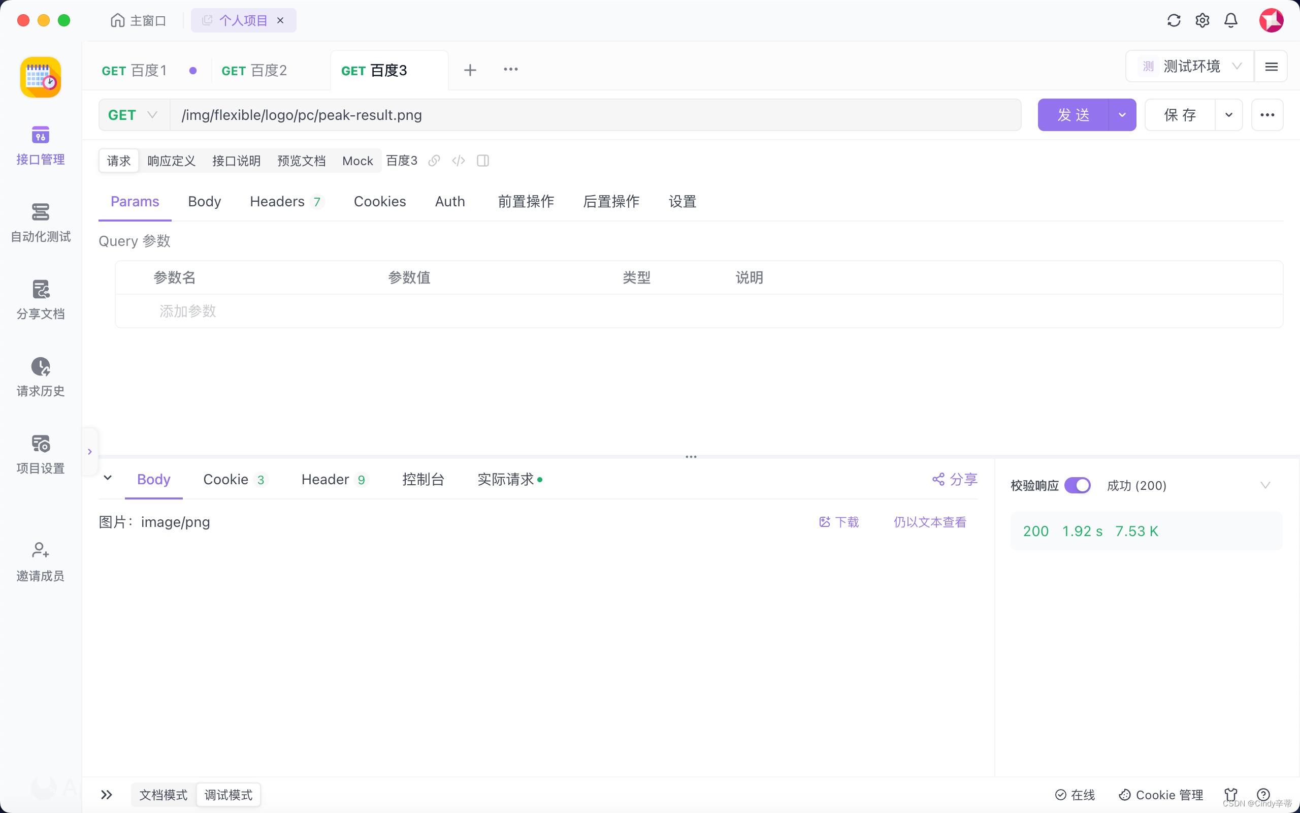Open the 前置操作 tab
The image size is (1300, 813).
[526, 201]
